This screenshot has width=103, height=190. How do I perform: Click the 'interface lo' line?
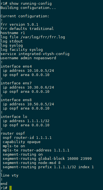pos(14,117)
